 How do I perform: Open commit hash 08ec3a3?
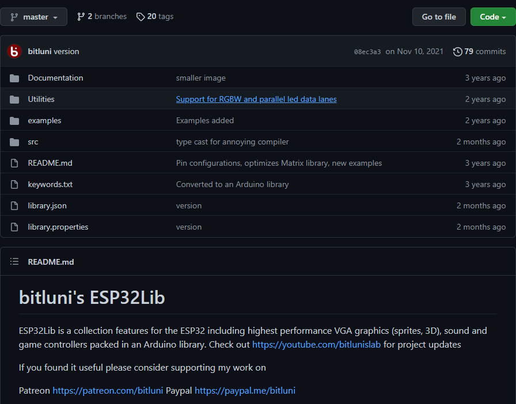click(367, 52)
